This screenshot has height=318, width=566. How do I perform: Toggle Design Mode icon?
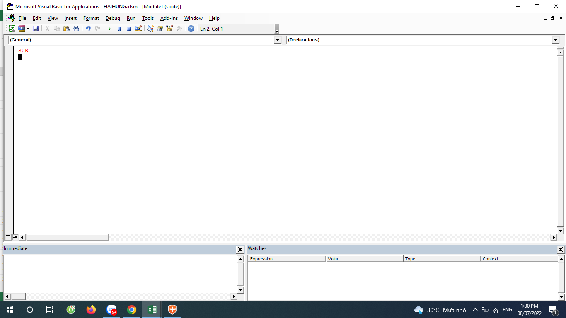pos(138,29)
